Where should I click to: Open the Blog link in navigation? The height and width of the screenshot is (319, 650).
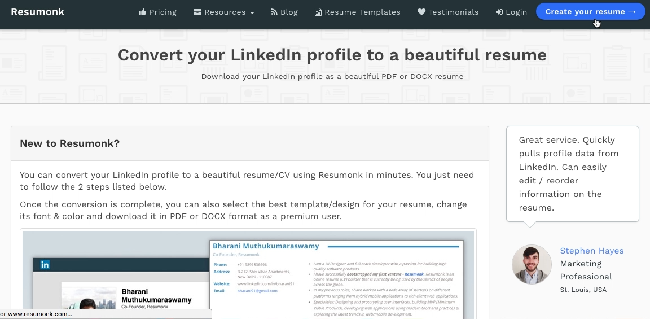click(284, 12)
